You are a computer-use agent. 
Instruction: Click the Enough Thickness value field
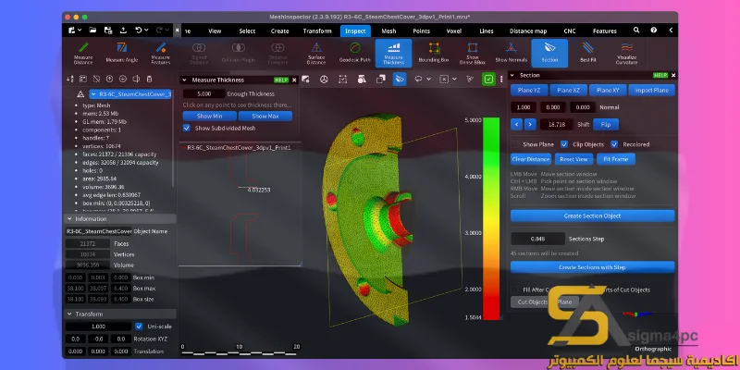point(203,94)
